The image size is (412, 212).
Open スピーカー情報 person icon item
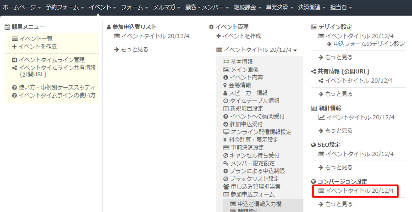[x=249, y=93]
